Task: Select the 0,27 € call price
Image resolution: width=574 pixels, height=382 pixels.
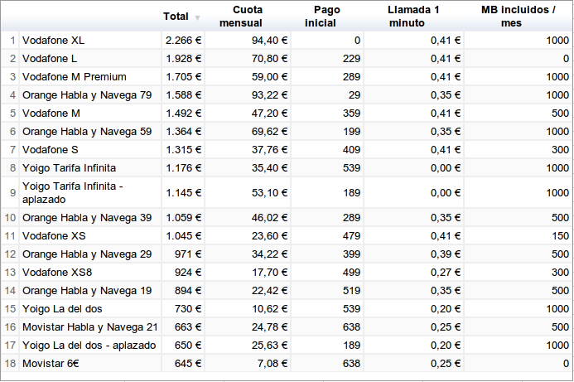Action: pyautogui.click(x=445, y=273)
